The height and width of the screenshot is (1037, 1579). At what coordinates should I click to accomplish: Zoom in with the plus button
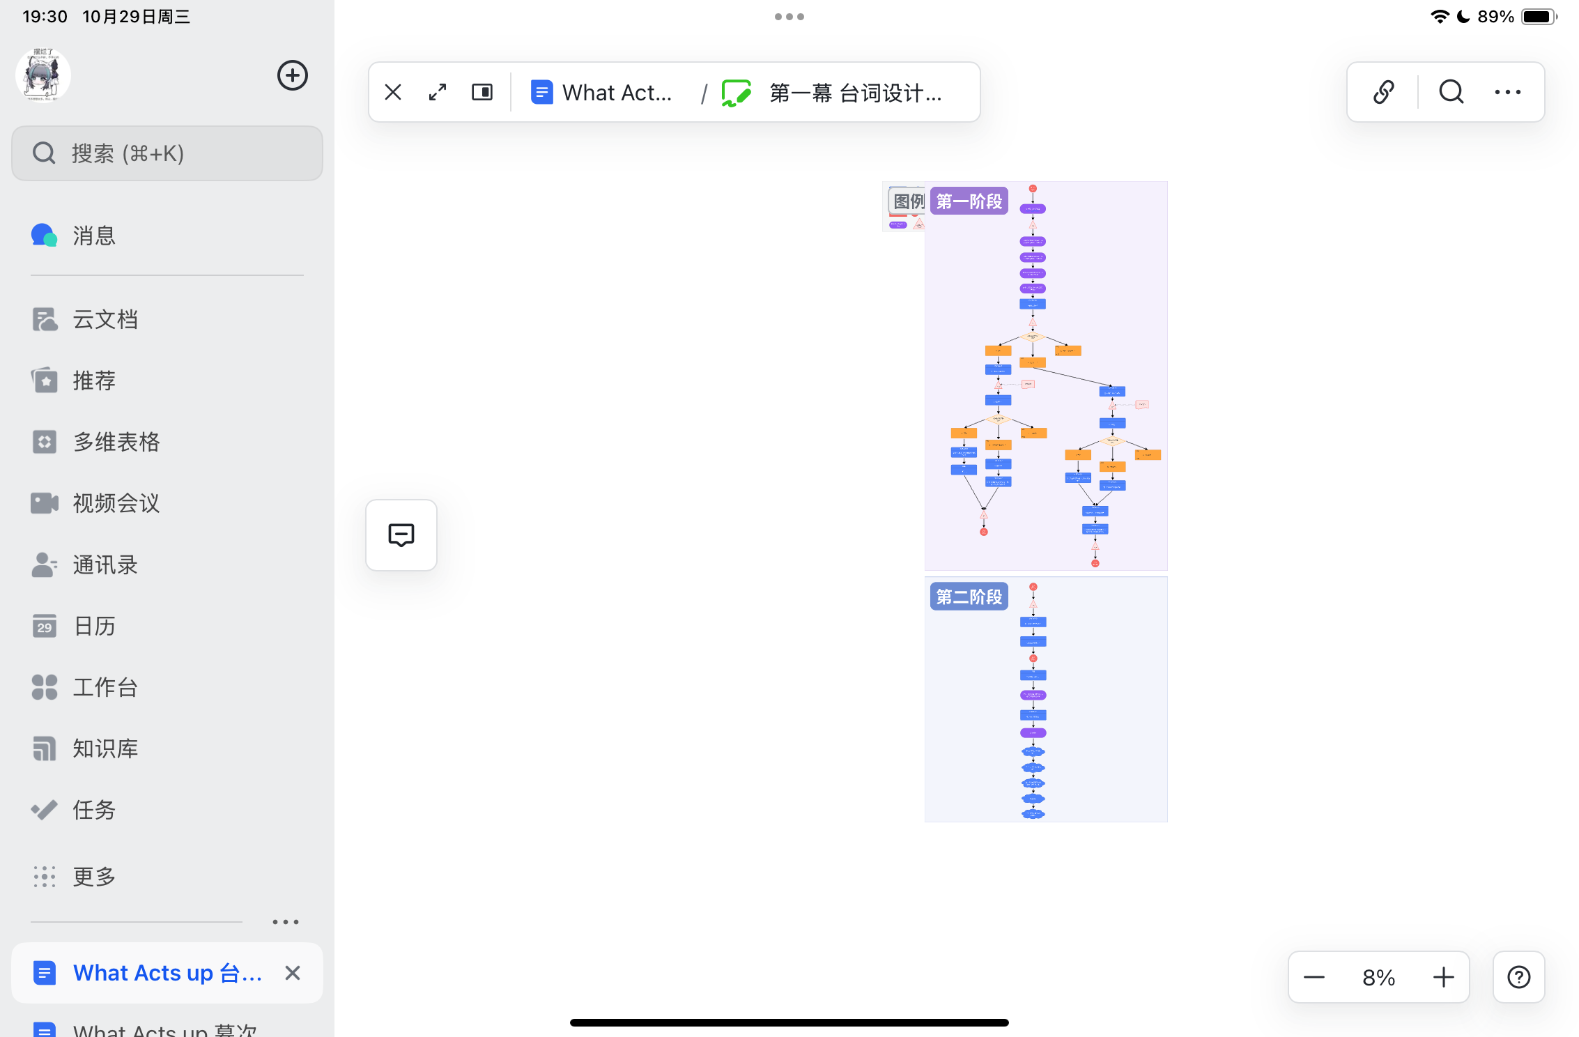1443,977
